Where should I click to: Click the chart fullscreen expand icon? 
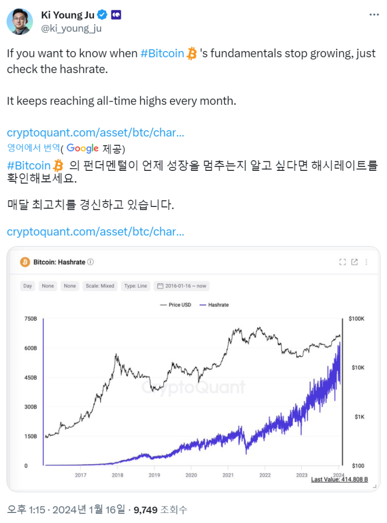click(x=342, y=262)
